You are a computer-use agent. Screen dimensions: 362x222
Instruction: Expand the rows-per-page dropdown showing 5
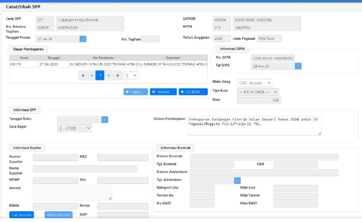click(131, 75)
